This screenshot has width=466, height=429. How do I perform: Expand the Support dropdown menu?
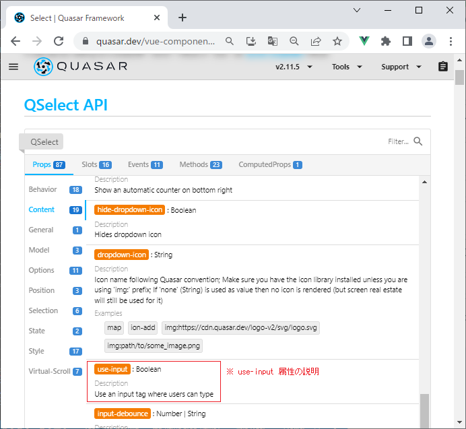[x=401, y=67]
